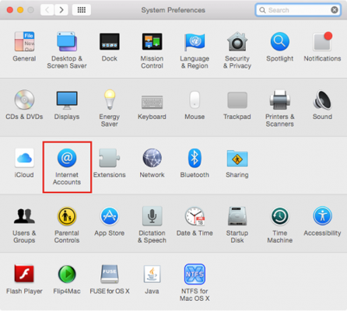Click the back navigation arrow
This screenshot has height=311, width=347.
(x=47, y=10)
